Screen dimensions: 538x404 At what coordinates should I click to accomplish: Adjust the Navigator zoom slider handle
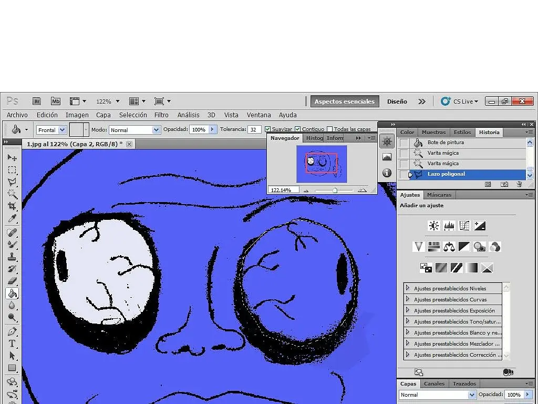click(335, 190)
